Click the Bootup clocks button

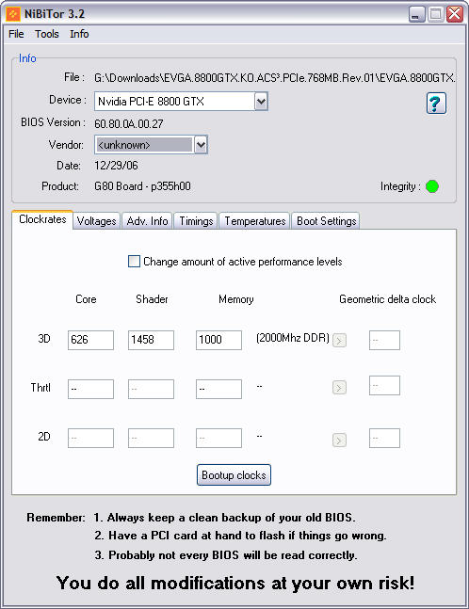[x=234, y=475]
